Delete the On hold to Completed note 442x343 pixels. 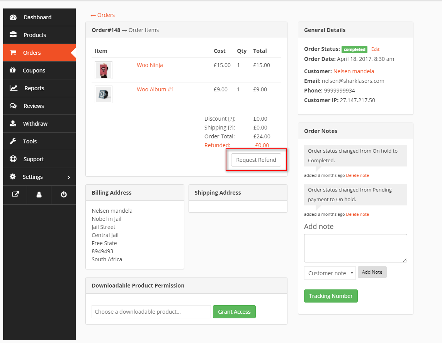pos(357,175)
